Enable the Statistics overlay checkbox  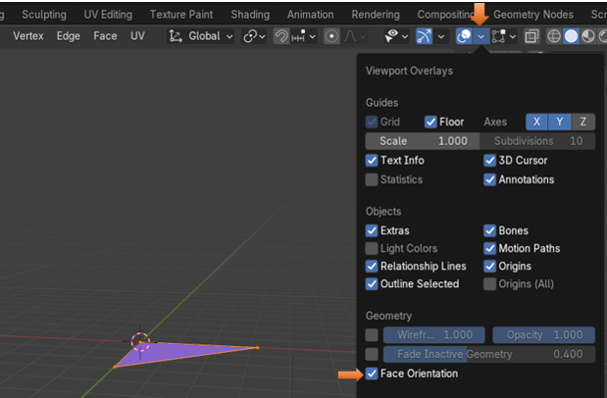point(372,179)
